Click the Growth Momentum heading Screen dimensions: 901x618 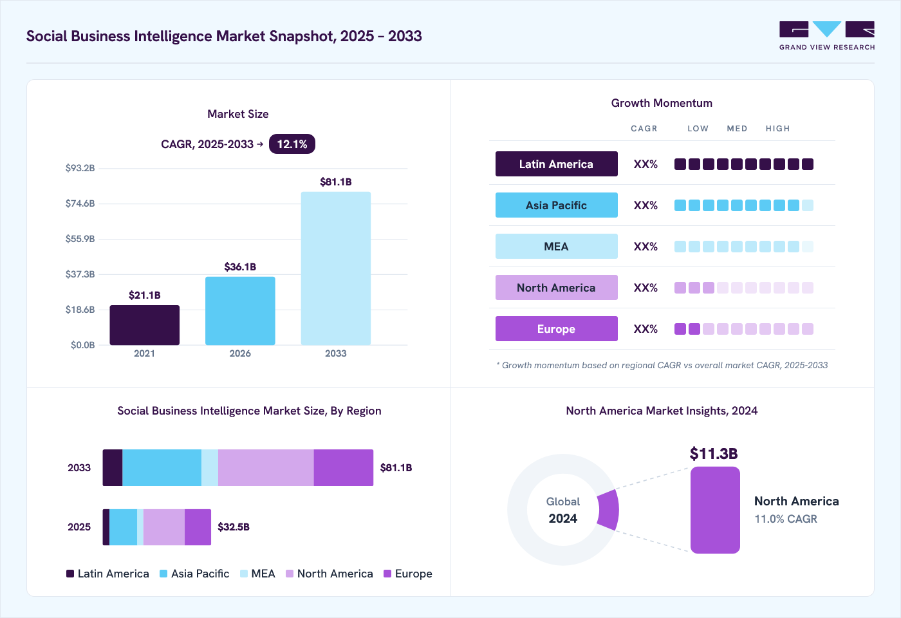coord(662,103)
